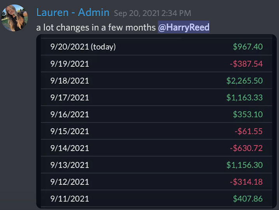Select the 9/19/2021 date row
Screen dimensions: 279x210
coord(70,64)
